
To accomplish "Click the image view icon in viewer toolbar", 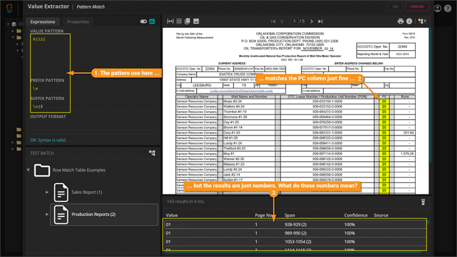I will 196,21.
